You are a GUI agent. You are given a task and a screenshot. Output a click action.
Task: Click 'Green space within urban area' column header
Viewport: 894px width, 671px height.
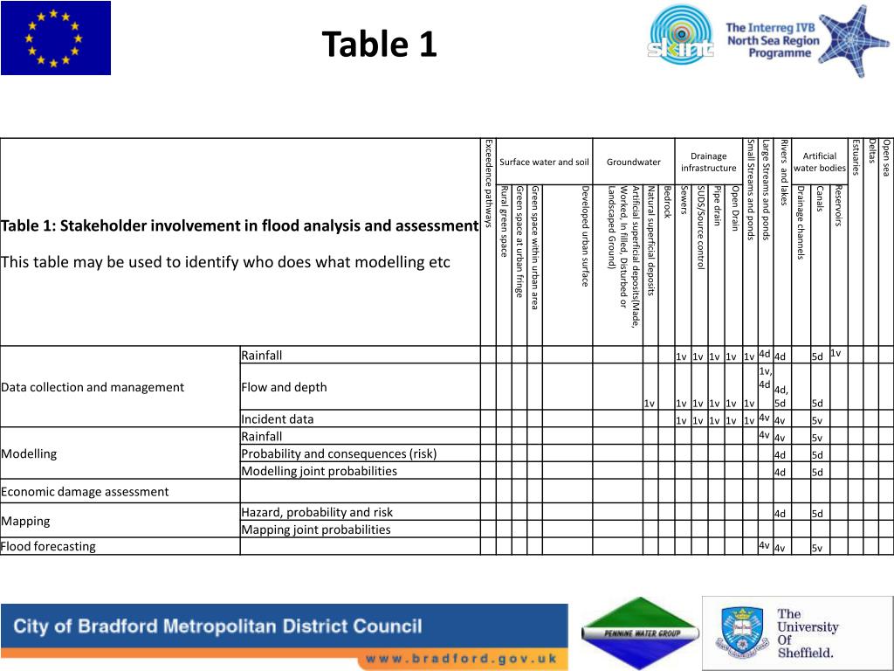pyautogui.click(x=534, y=247)
